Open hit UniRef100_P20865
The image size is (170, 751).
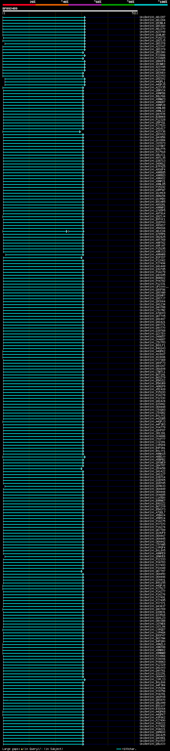pos(152,58)
